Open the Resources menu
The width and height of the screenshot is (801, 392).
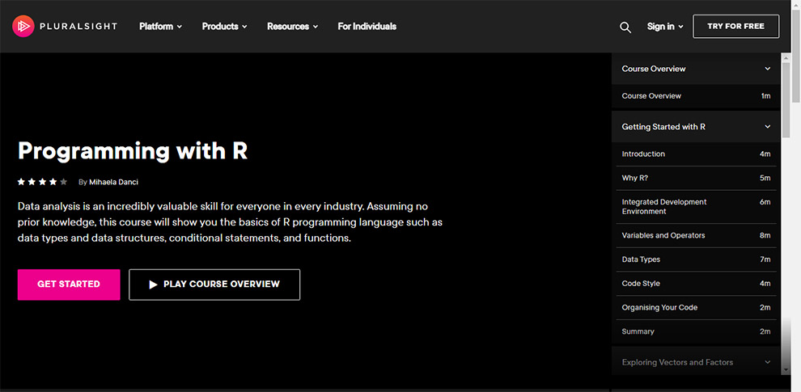[292, 27]
